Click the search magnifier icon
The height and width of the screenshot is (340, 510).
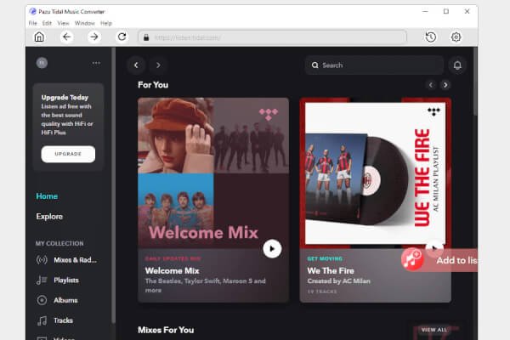tap(314, 65)
